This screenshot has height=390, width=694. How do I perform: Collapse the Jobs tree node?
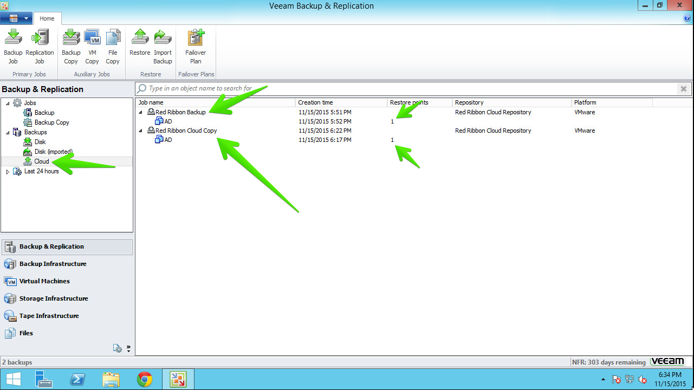coord(8,103)
